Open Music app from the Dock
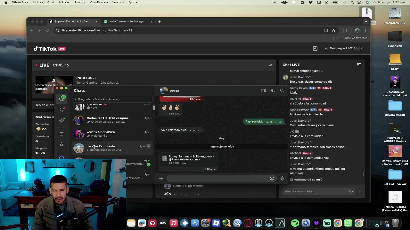 coord(173,223)
